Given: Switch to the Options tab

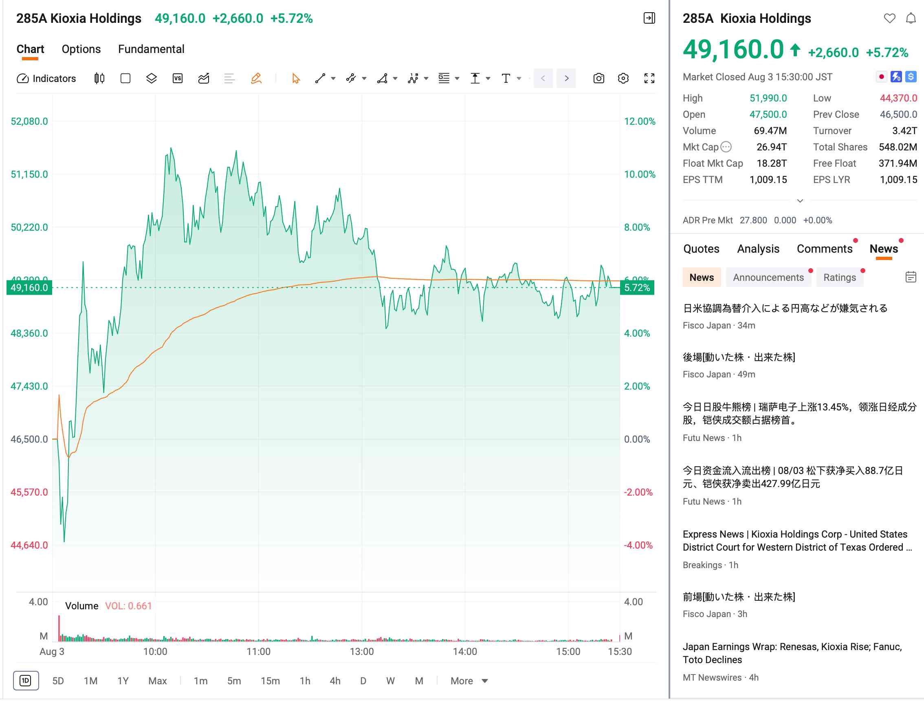Looking at the screenshot, I should click(x=81, y=49).
